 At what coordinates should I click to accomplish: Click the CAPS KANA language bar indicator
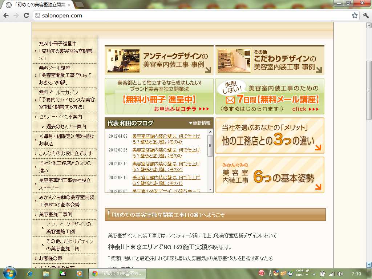[x=300, y=273]
